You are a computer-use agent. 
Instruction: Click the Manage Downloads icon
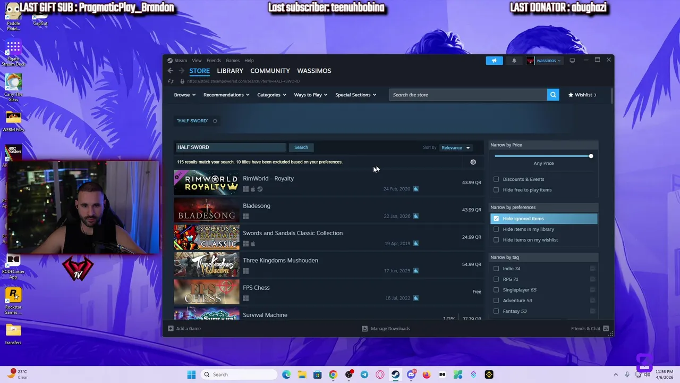coord(364,329)
